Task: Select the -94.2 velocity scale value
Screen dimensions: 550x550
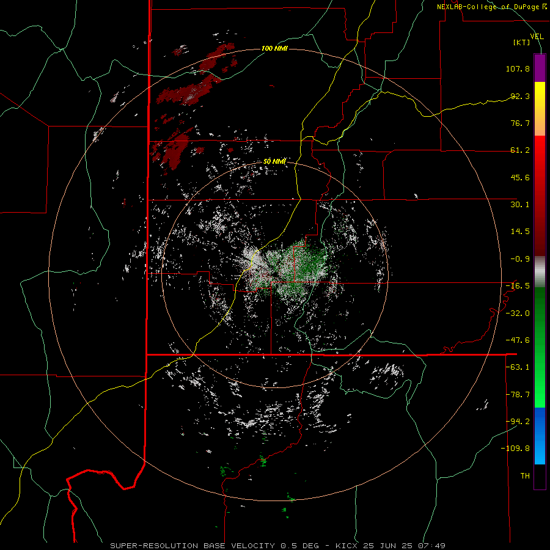Action: pos(518,421)
